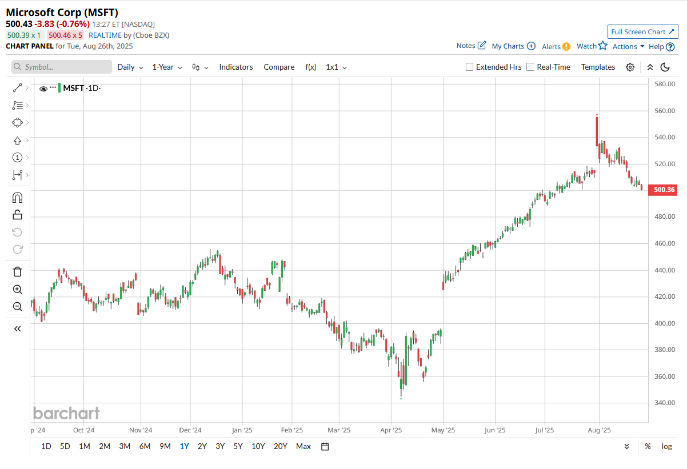The height and width of the screenshot is (469, 687).
Task: Open the 1x1 grid layout dropdown
Action: [x=337, y=67]
